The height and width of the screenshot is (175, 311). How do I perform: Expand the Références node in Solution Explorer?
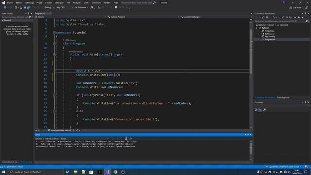[x=259, y=34]
